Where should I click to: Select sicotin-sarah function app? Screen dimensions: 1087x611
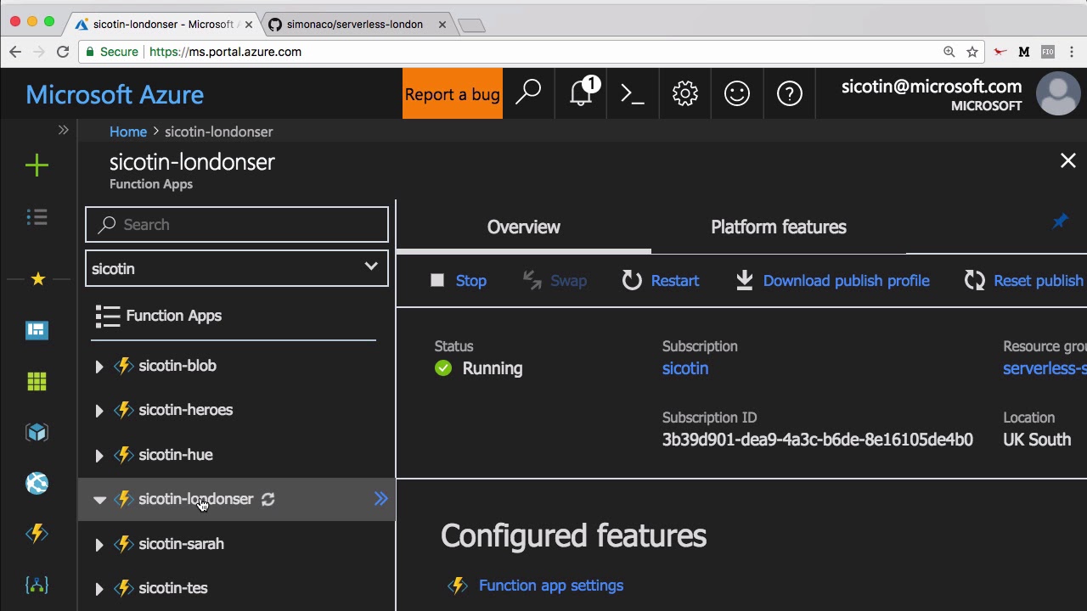[x=181, y=544]
